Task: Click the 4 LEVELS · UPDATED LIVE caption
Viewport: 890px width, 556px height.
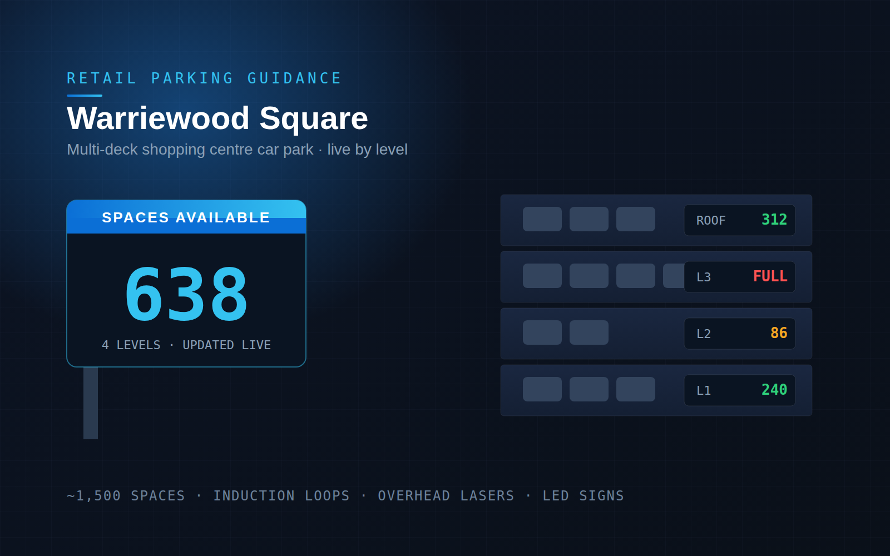Action: pyautogui.click(x=186, y=345)
